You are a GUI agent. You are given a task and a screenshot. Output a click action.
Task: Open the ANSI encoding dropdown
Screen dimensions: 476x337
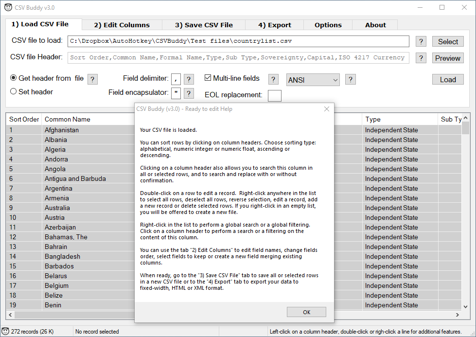313,80
